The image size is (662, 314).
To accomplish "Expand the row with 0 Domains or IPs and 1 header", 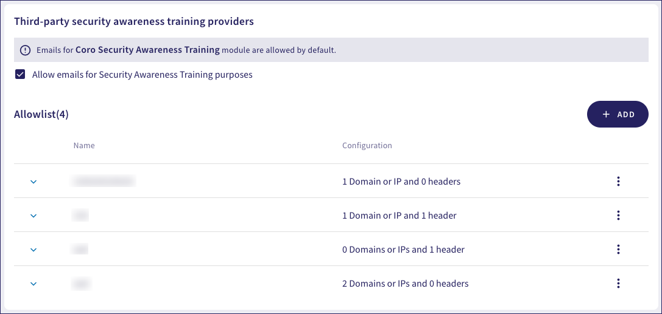I will (33, 249).
